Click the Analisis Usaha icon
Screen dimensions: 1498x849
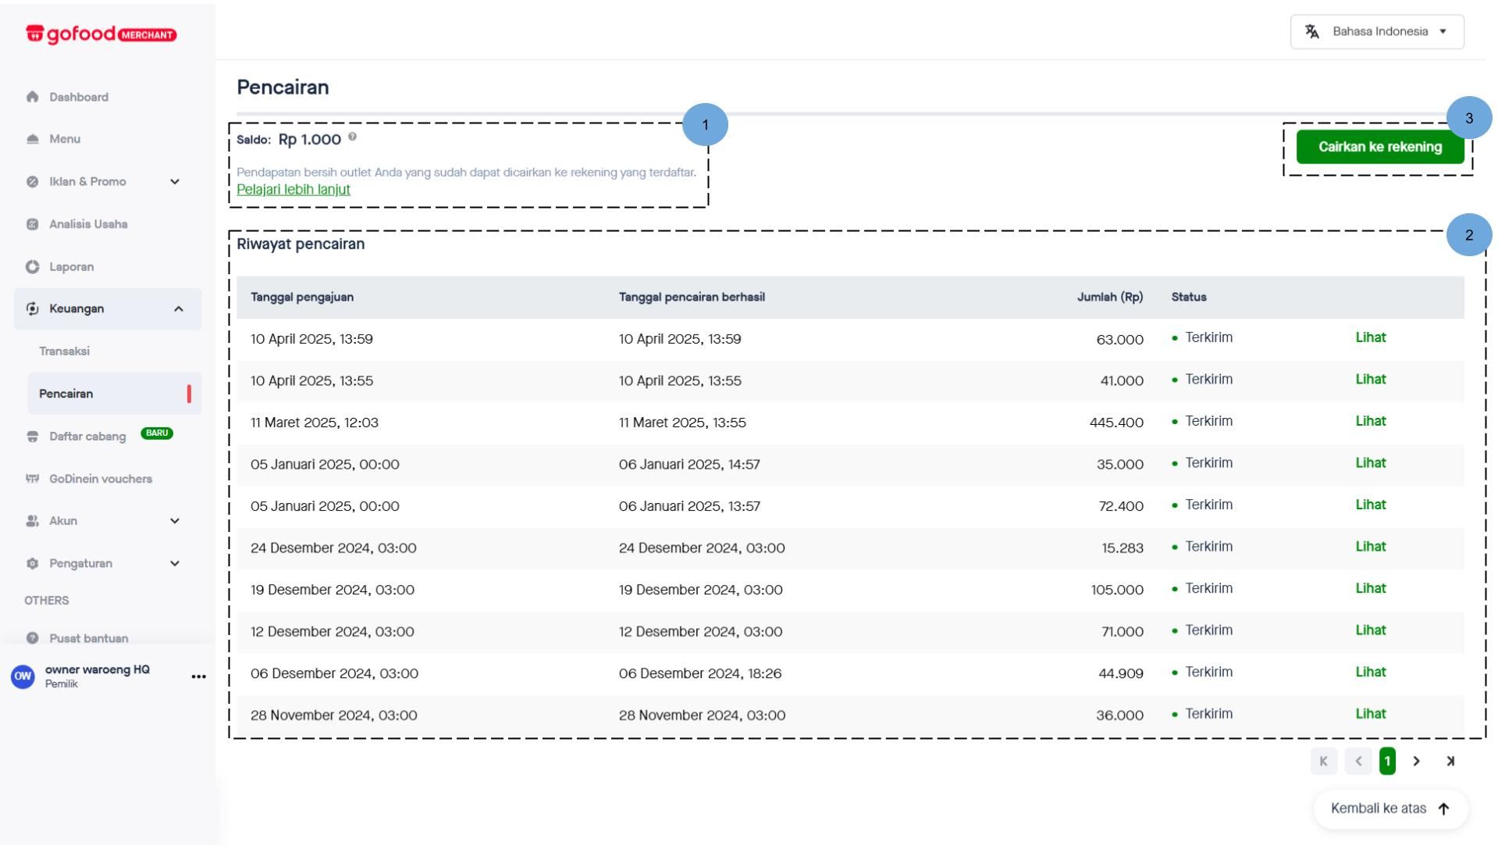point(32,224)
